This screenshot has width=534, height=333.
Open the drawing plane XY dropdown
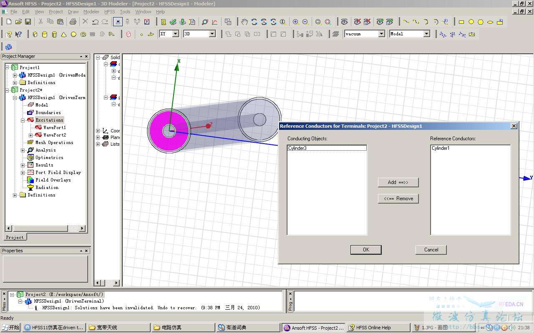(x=176, y=34)
